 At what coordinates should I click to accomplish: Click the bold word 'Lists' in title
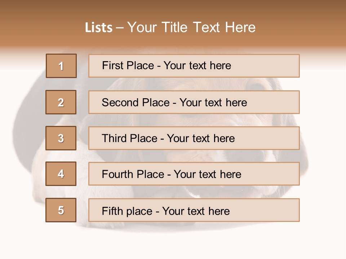pos(99,28)
